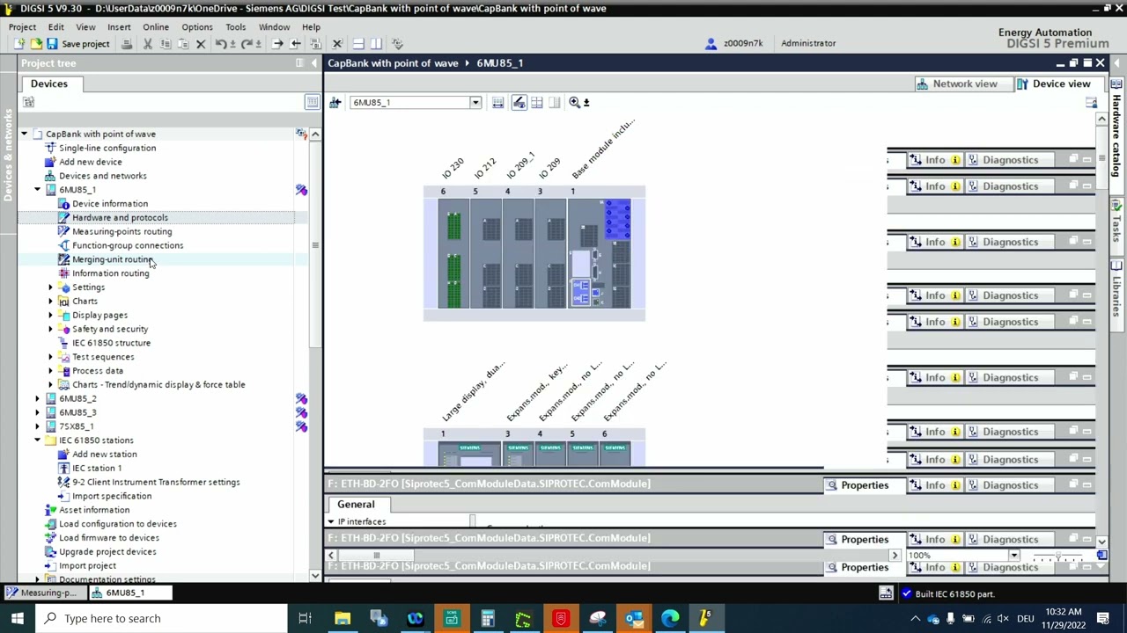Viewport: 1127px width, 633px height.
Task: Open Single-line configuration in the tree
Action: (107, 148)
